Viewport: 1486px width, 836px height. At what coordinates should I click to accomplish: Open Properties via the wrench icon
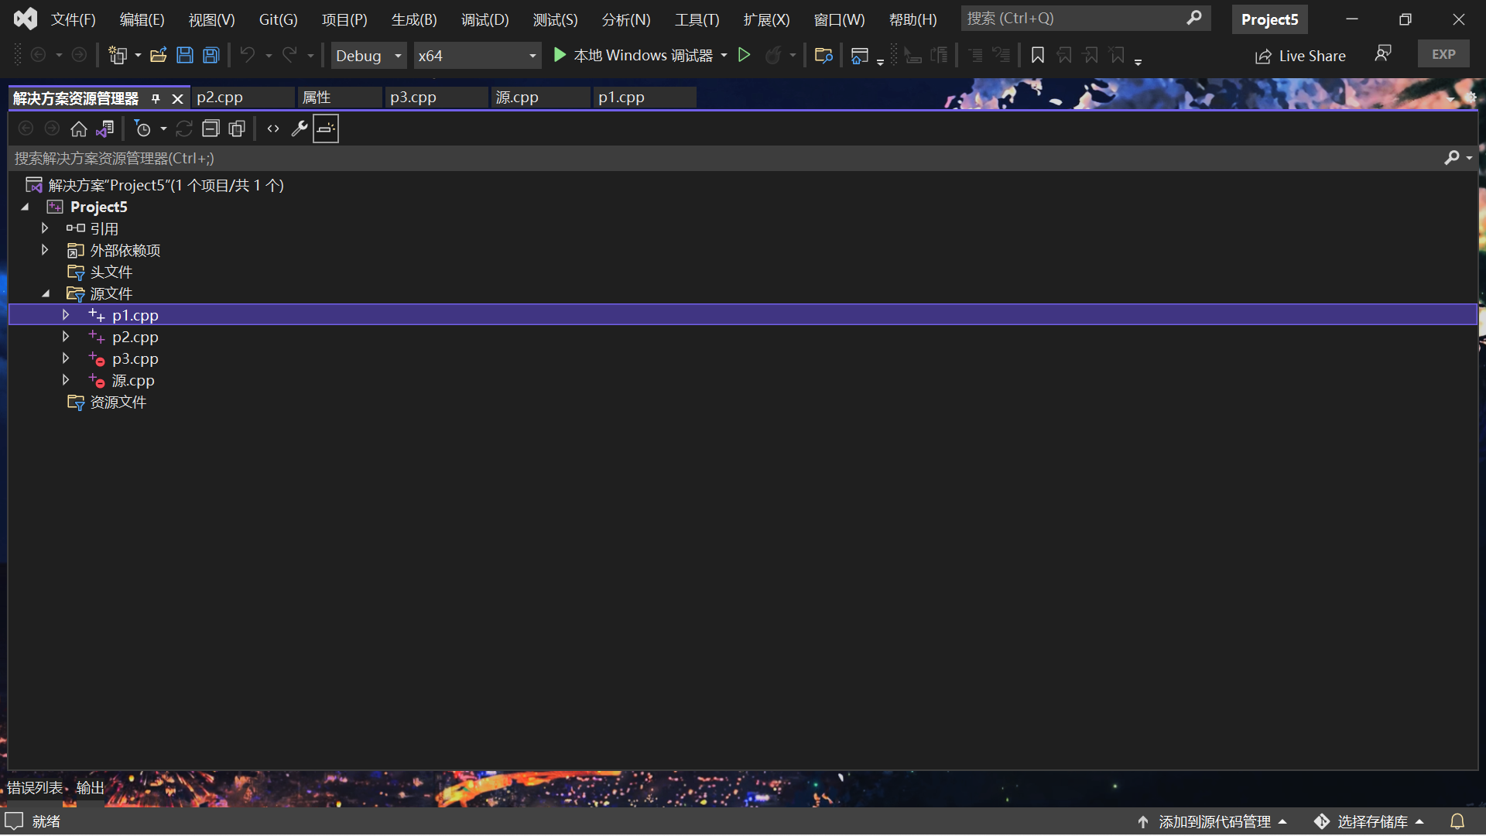point(299,128)
